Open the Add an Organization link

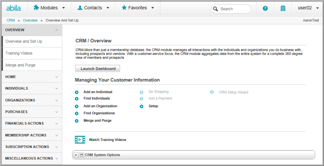[101, 106]
